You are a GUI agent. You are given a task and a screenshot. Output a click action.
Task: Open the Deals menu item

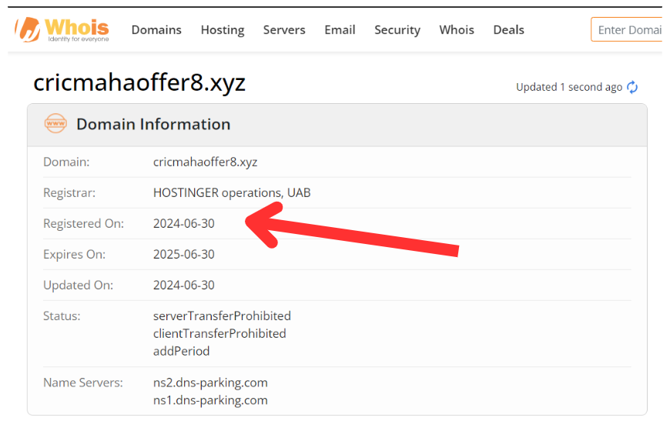point(508,30)
